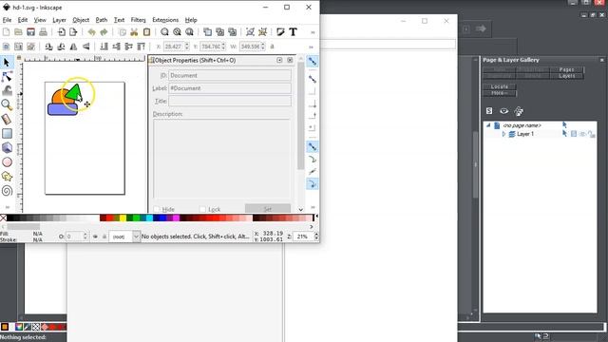Select the 3D Box tool

pos(7,148)
